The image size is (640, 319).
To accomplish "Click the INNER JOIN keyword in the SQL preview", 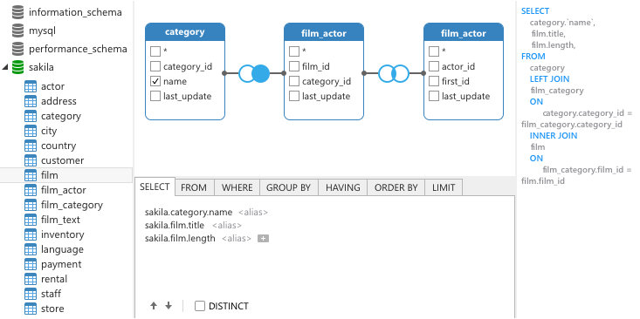I will pos(554,136).
